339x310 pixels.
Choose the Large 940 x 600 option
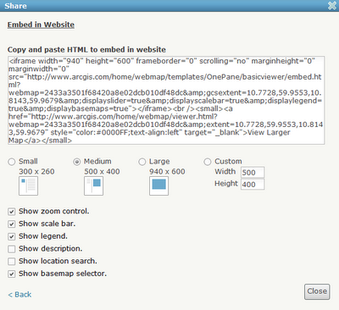[142, 162]
